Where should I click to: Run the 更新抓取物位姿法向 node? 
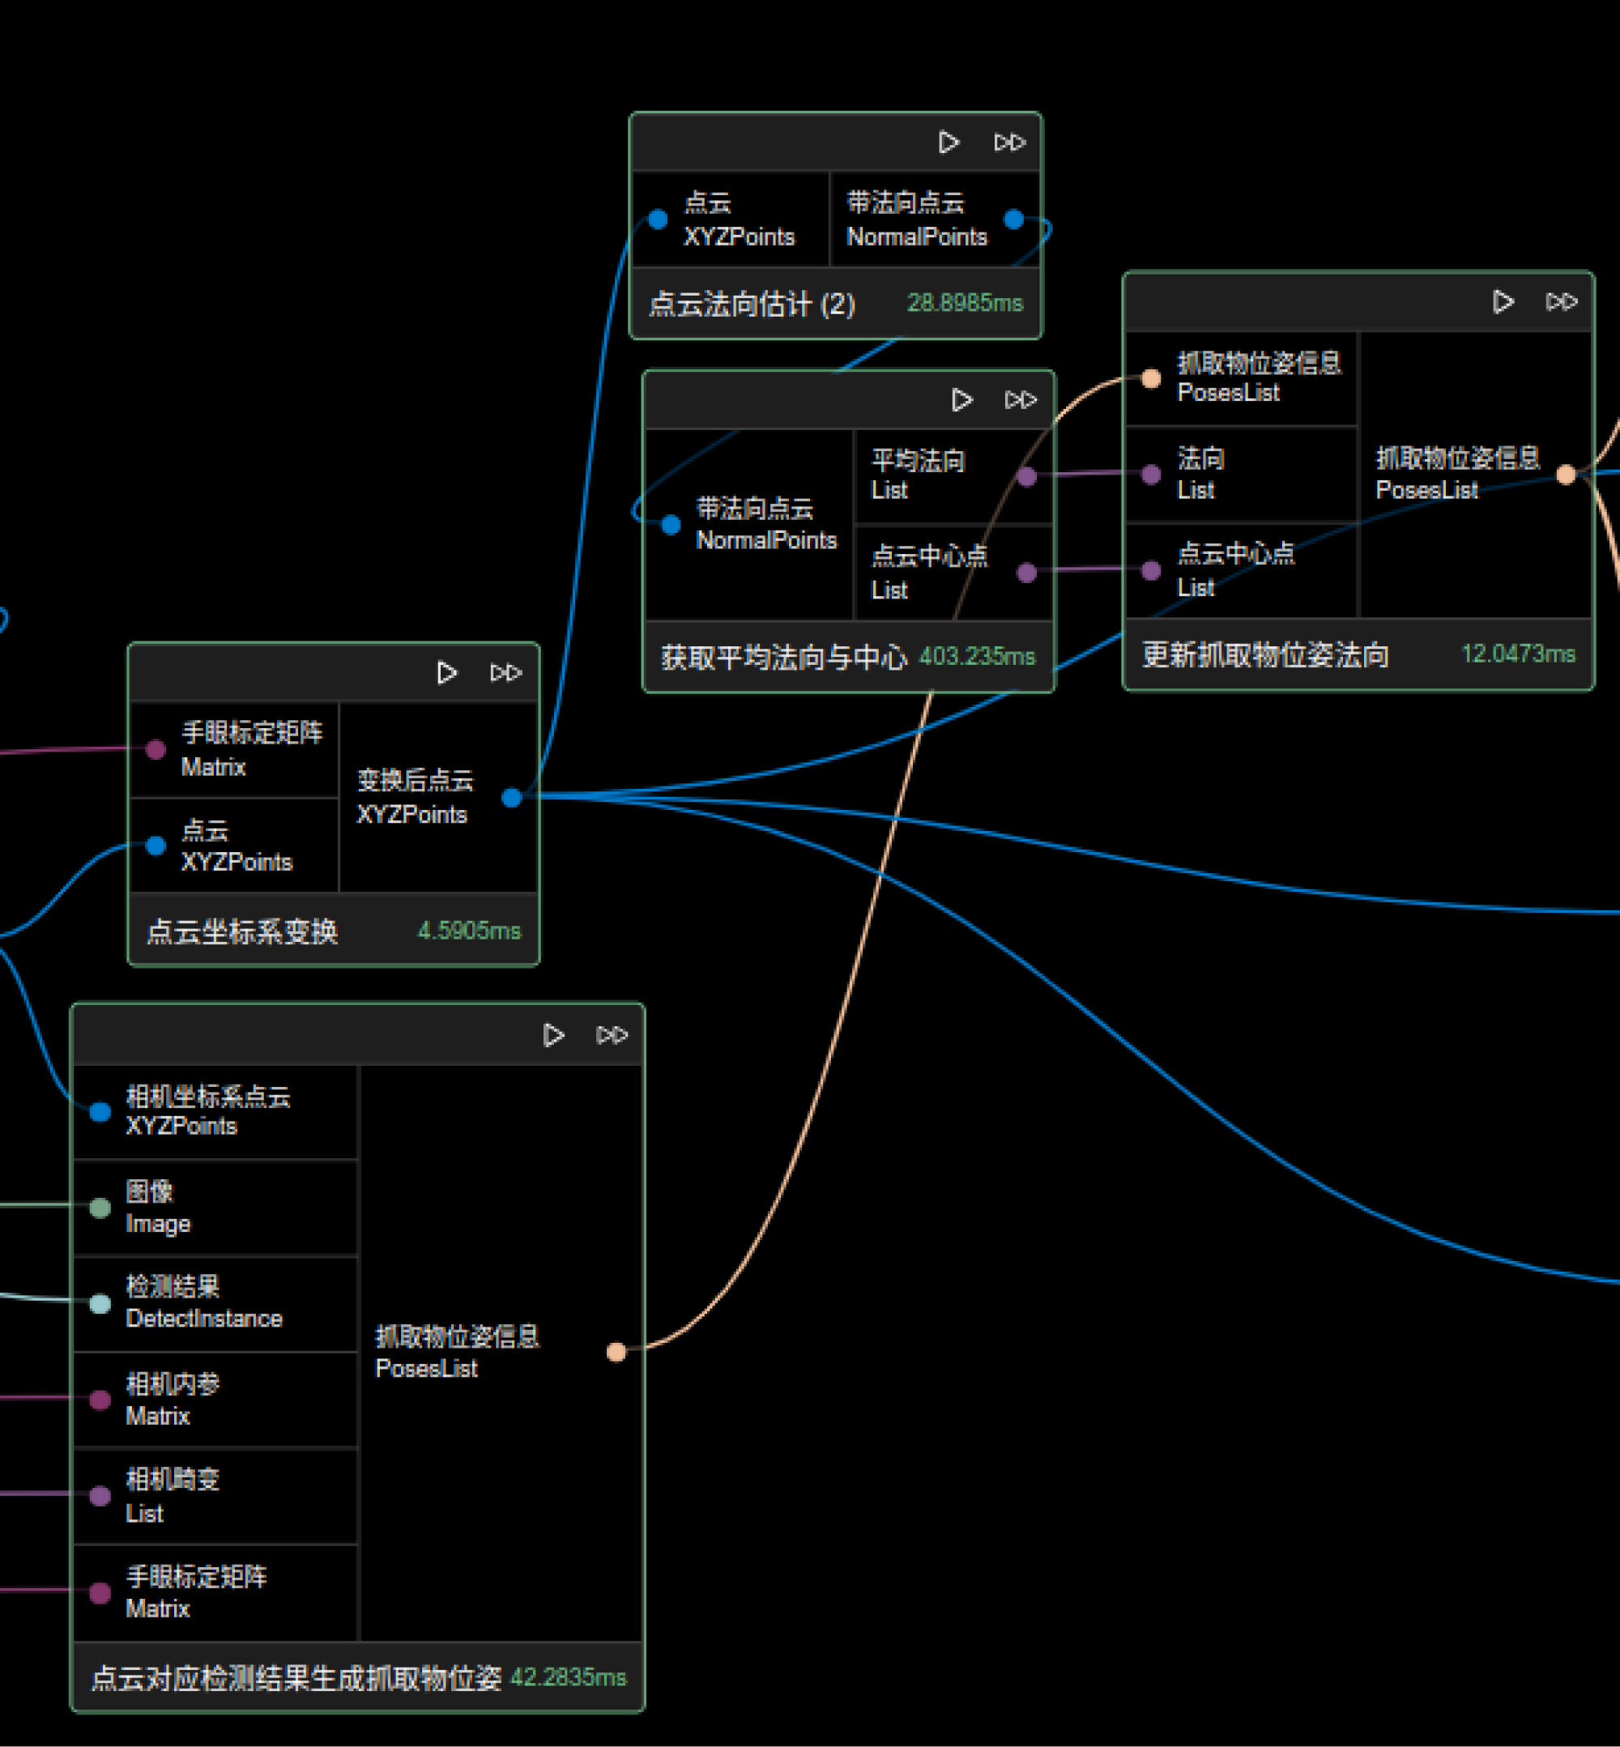point(1503,301)
